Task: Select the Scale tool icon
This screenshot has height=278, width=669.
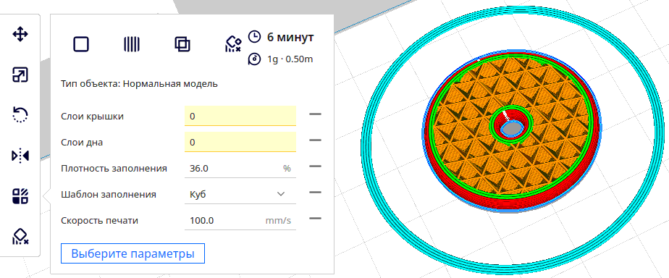Action: click(20, 75)
